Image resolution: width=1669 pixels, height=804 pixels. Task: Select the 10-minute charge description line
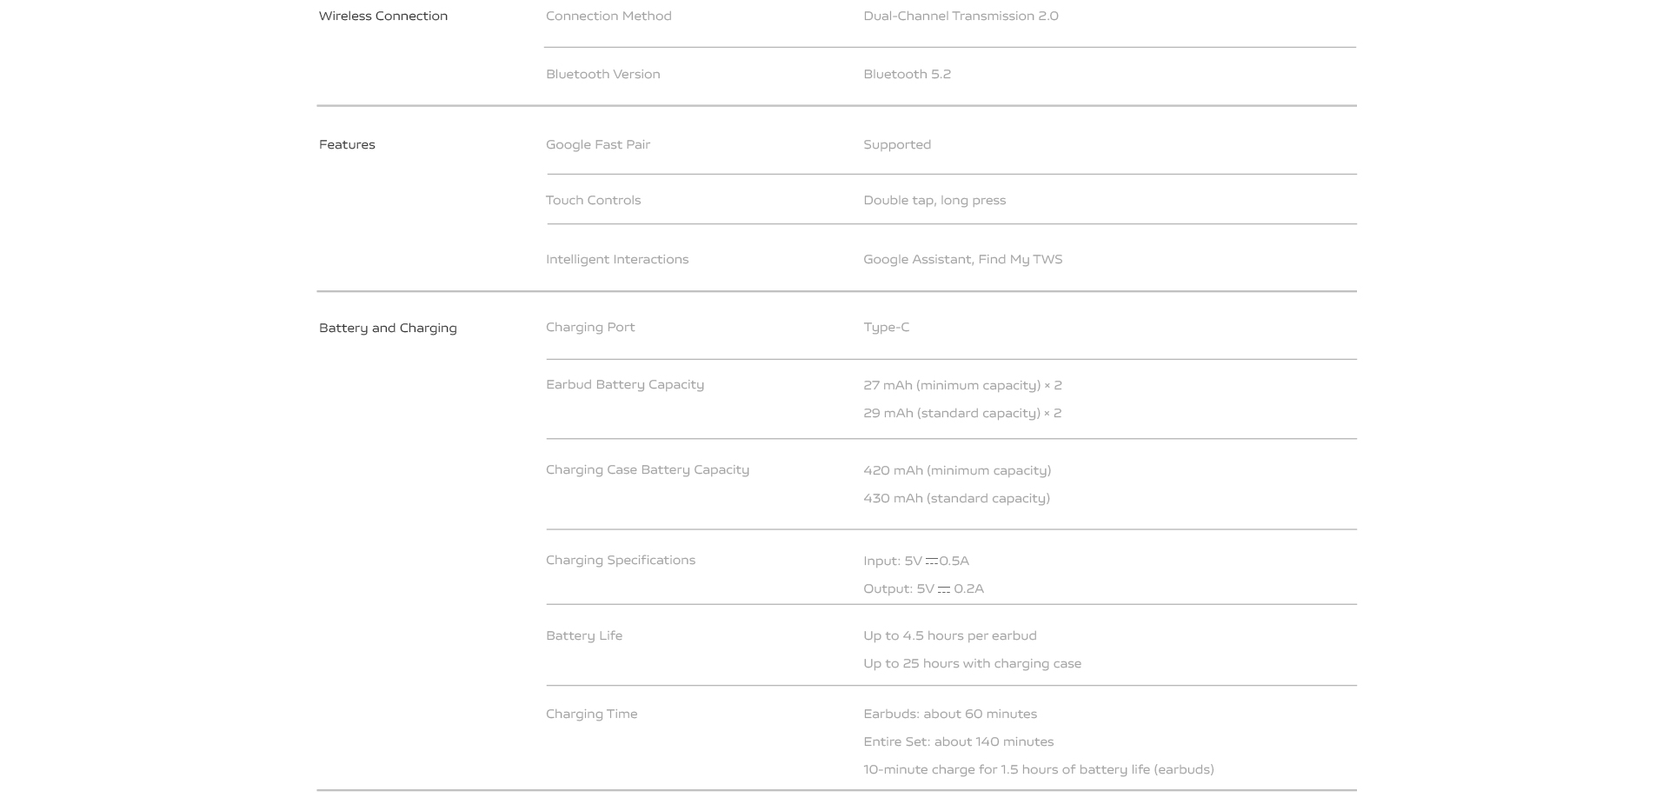coord(1038,769)
